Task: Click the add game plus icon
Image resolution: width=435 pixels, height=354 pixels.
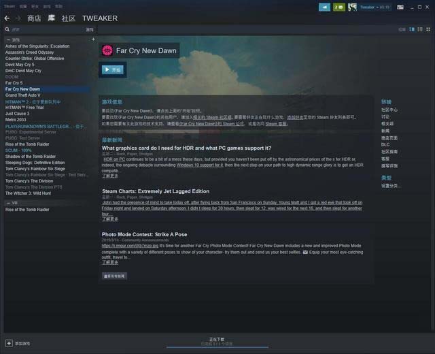Action: 9,343
